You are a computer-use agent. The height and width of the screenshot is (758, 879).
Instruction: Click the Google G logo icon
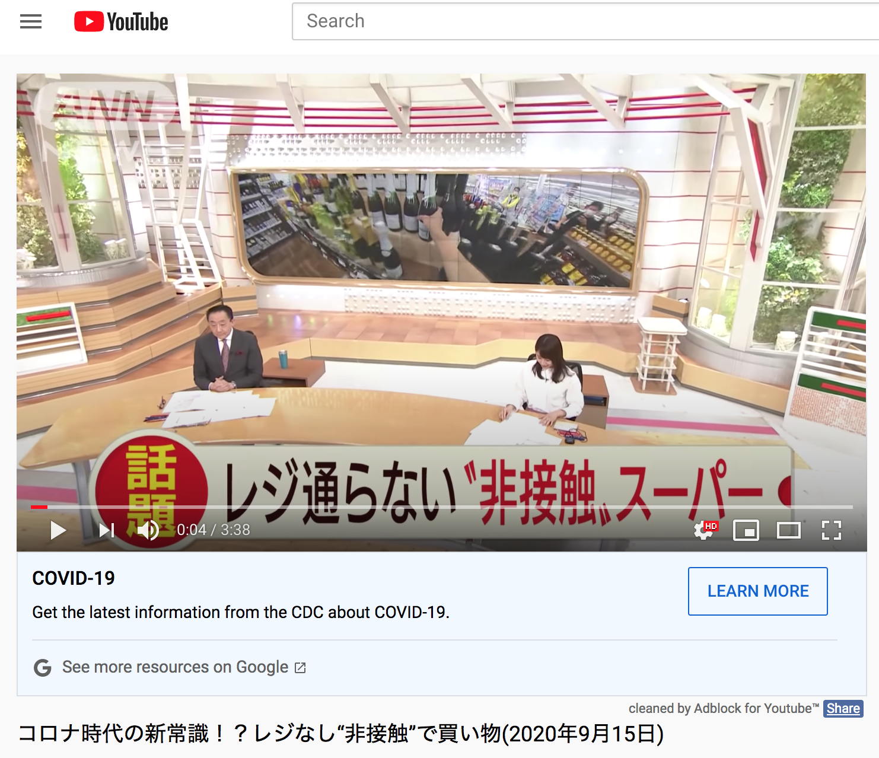pos(43,668)
